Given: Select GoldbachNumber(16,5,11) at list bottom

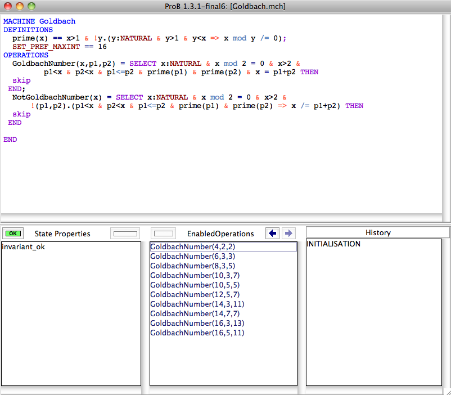Looking at the screenshot, I should coord(197,333).
